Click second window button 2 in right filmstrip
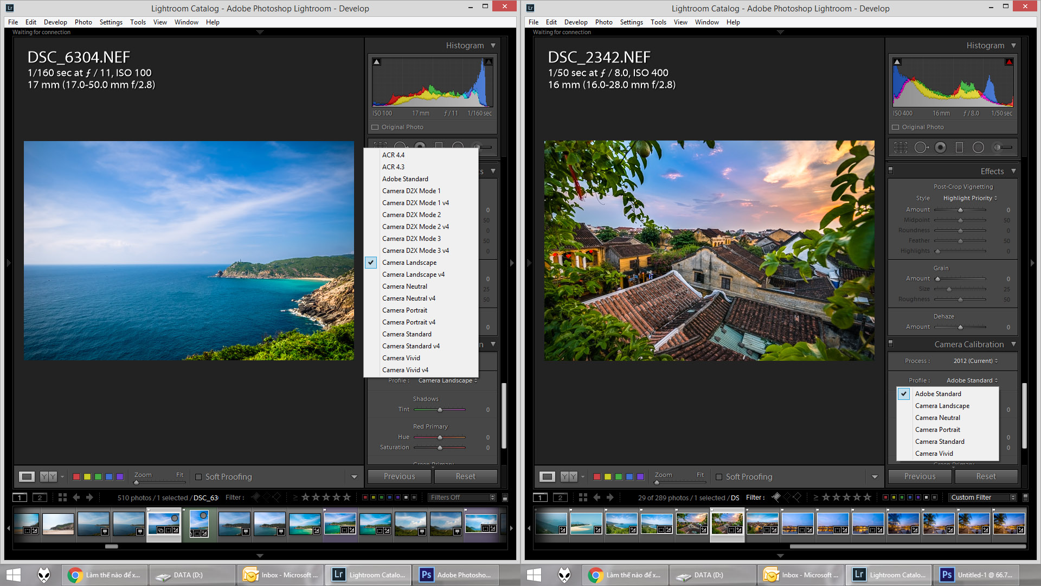 pyautogui.click(x=560, y=497)
